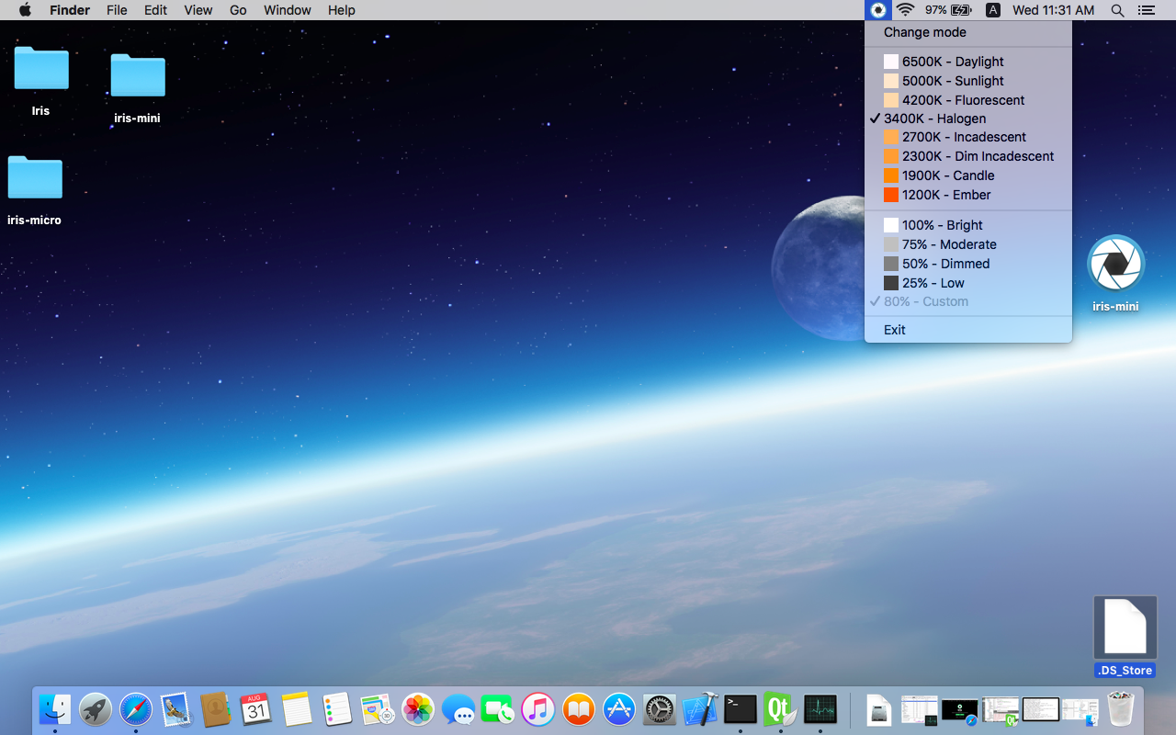The height and width of the screenshot is (735, 1176).
Task: Open Activity Monitor from the Dock
Action: pyautogui.click(x=820, y=708)
